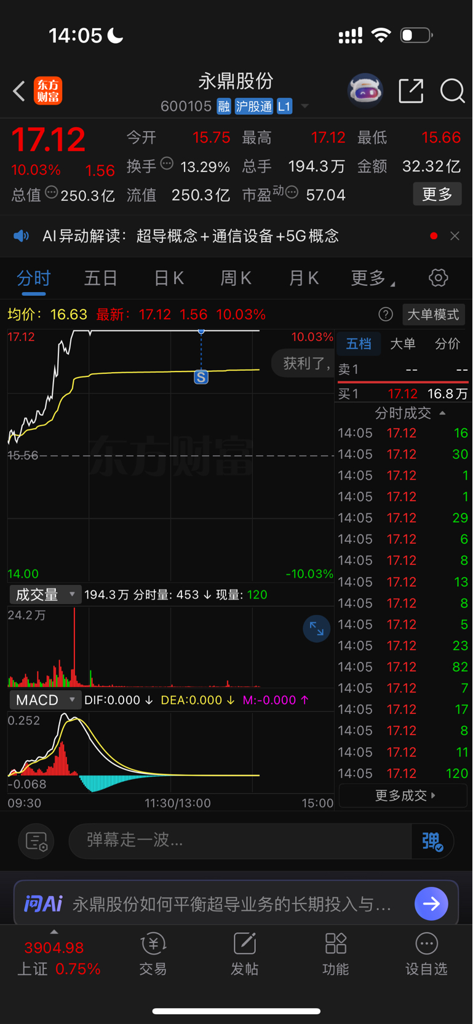
Task: Tap trade row with volume 30
Action: (x=403, y=454)
